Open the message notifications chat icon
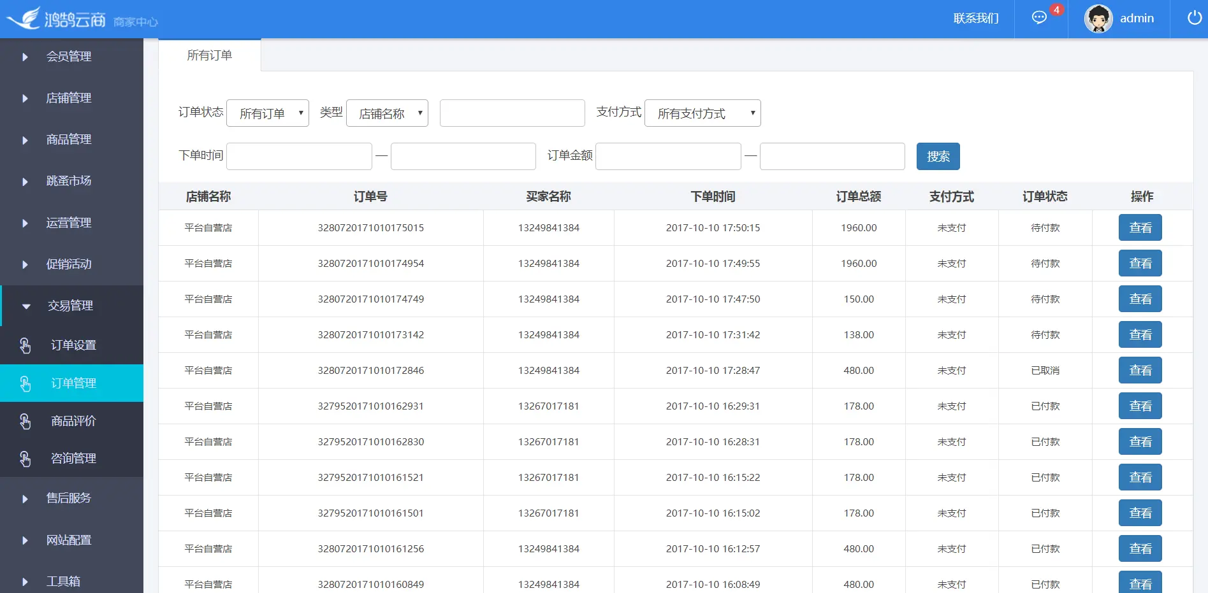The width and height of the screenshot is (1208, 593). [1039, 18]
